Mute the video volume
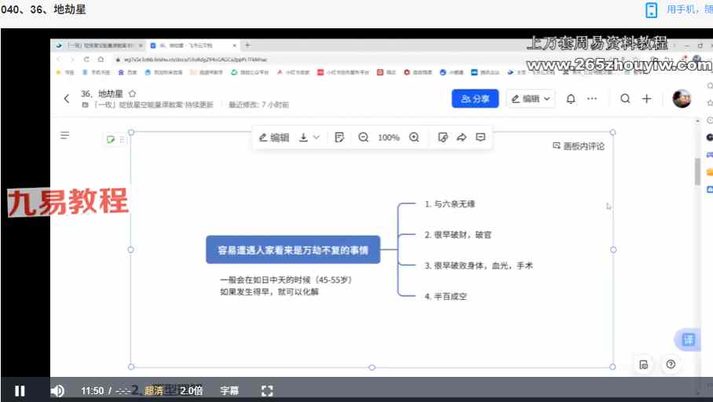 click(x=57, y=390)
